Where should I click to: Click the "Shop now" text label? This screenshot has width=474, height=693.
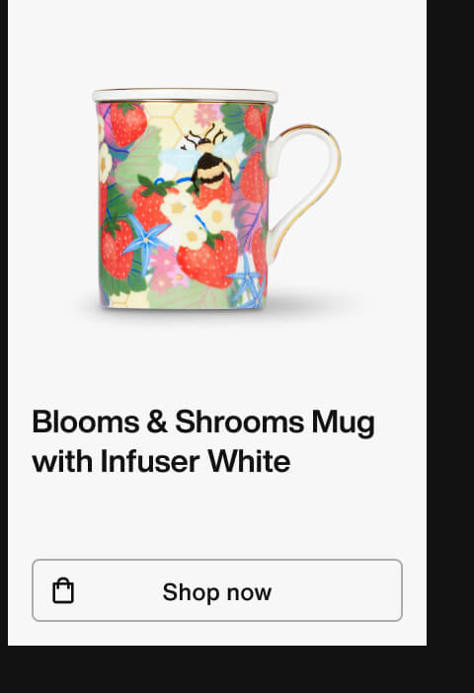click(216, 591)
